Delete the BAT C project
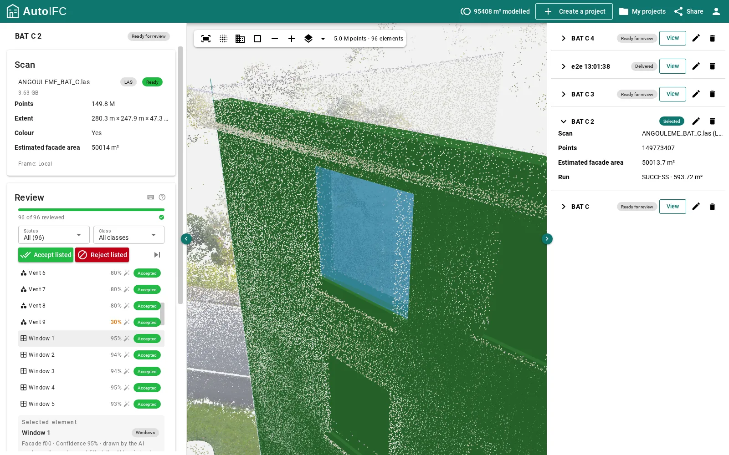Viewport: 729px width, 455px height. pyautogui.click(x=713, y=207)
